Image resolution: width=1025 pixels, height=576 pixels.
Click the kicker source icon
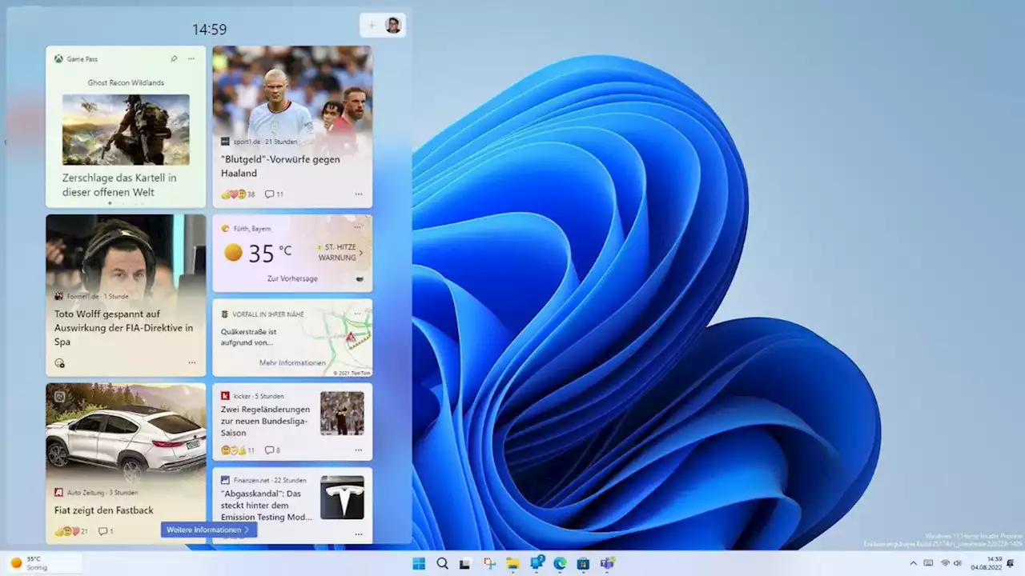point(225,396)
